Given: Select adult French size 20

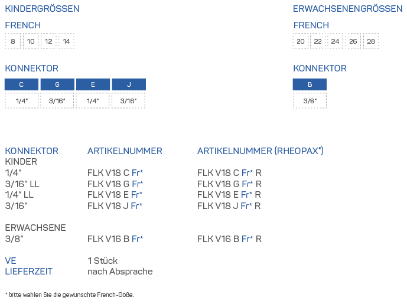Looking at the screenshot, I should point(301,41).
